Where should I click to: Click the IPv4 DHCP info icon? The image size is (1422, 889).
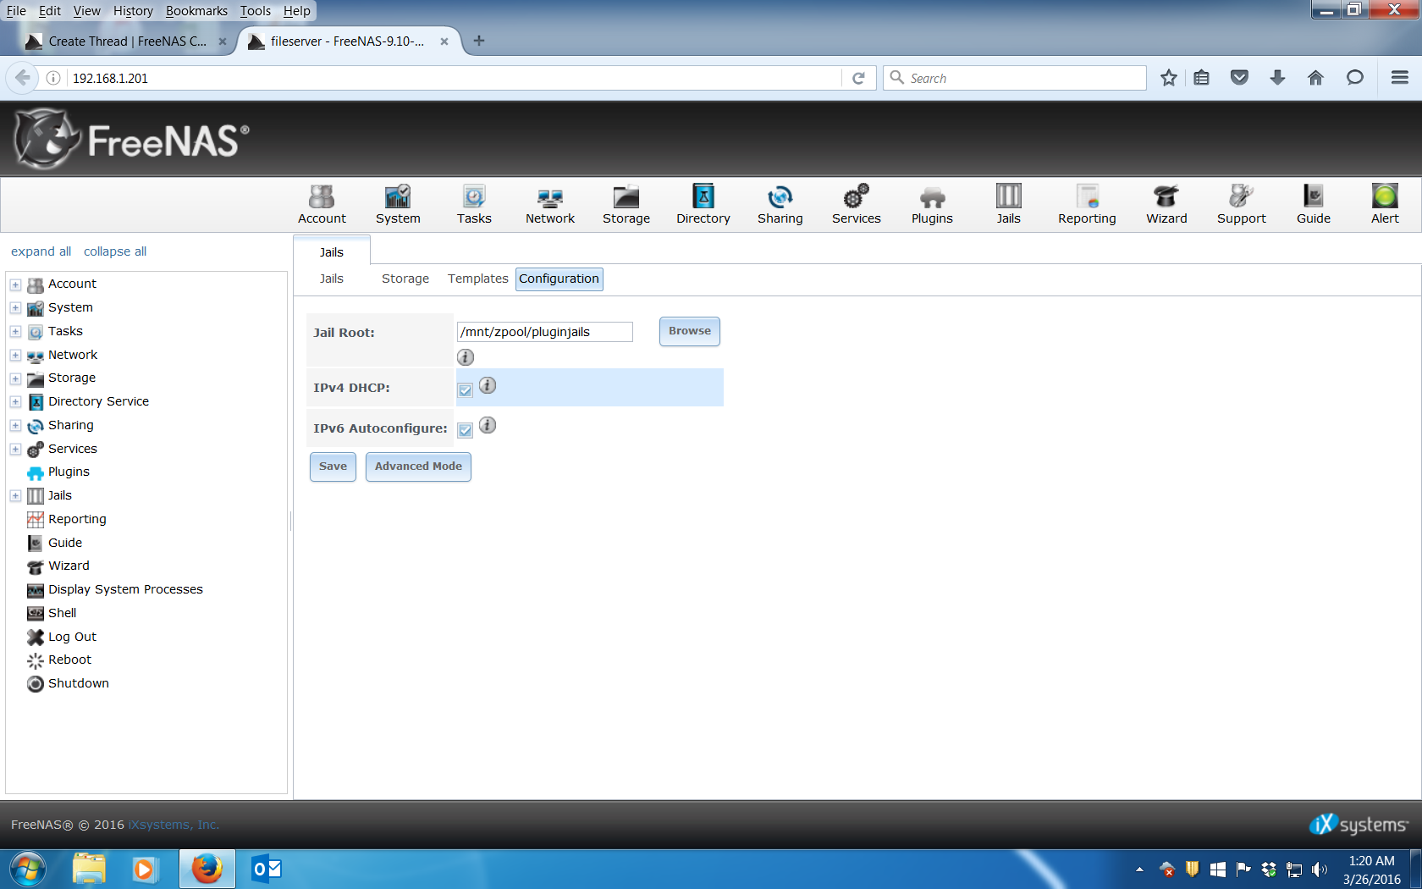pos(488,385)
